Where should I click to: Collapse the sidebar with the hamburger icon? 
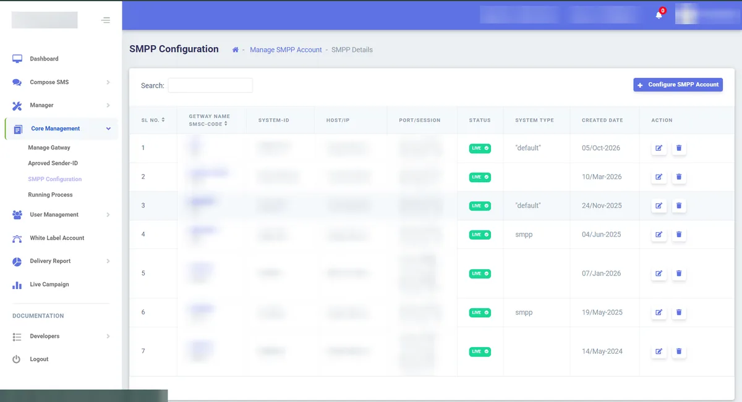(x=106, y=20)
